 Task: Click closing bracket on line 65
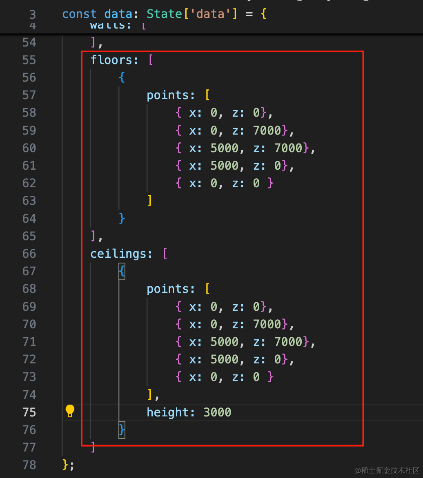(94, 236)
